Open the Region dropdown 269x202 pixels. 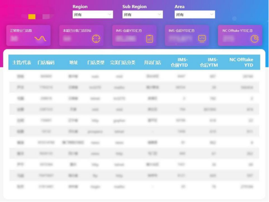[x=93, y=15]
